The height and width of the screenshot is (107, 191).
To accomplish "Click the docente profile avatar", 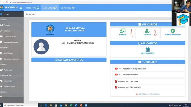I will 41,47.
